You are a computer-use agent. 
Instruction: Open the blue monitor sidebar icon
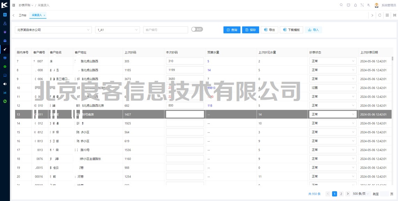(x=5, y=58)
